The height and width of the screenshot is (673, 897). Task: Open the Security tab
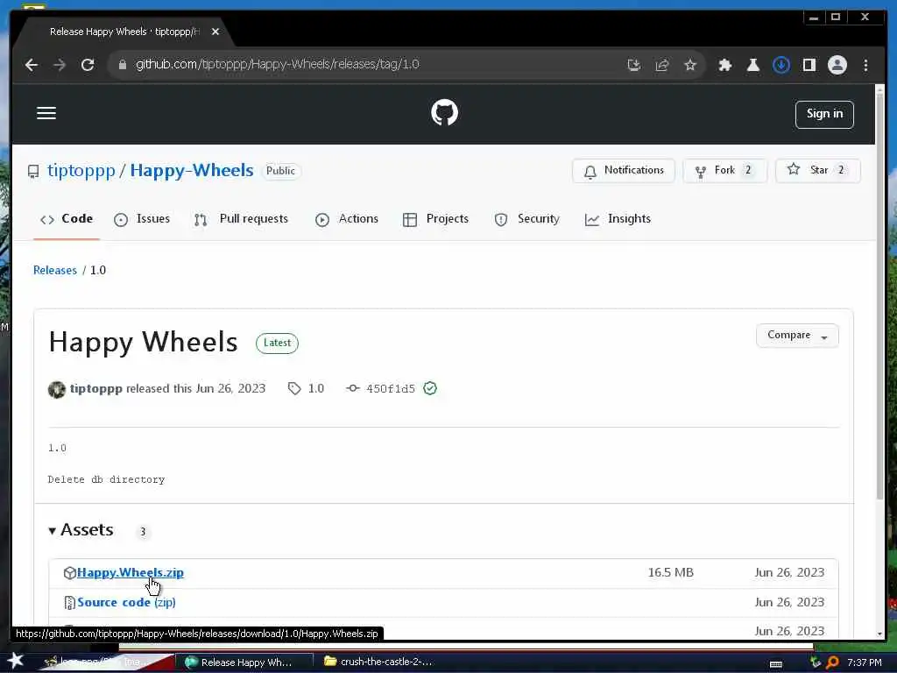(x=526, y=219)
